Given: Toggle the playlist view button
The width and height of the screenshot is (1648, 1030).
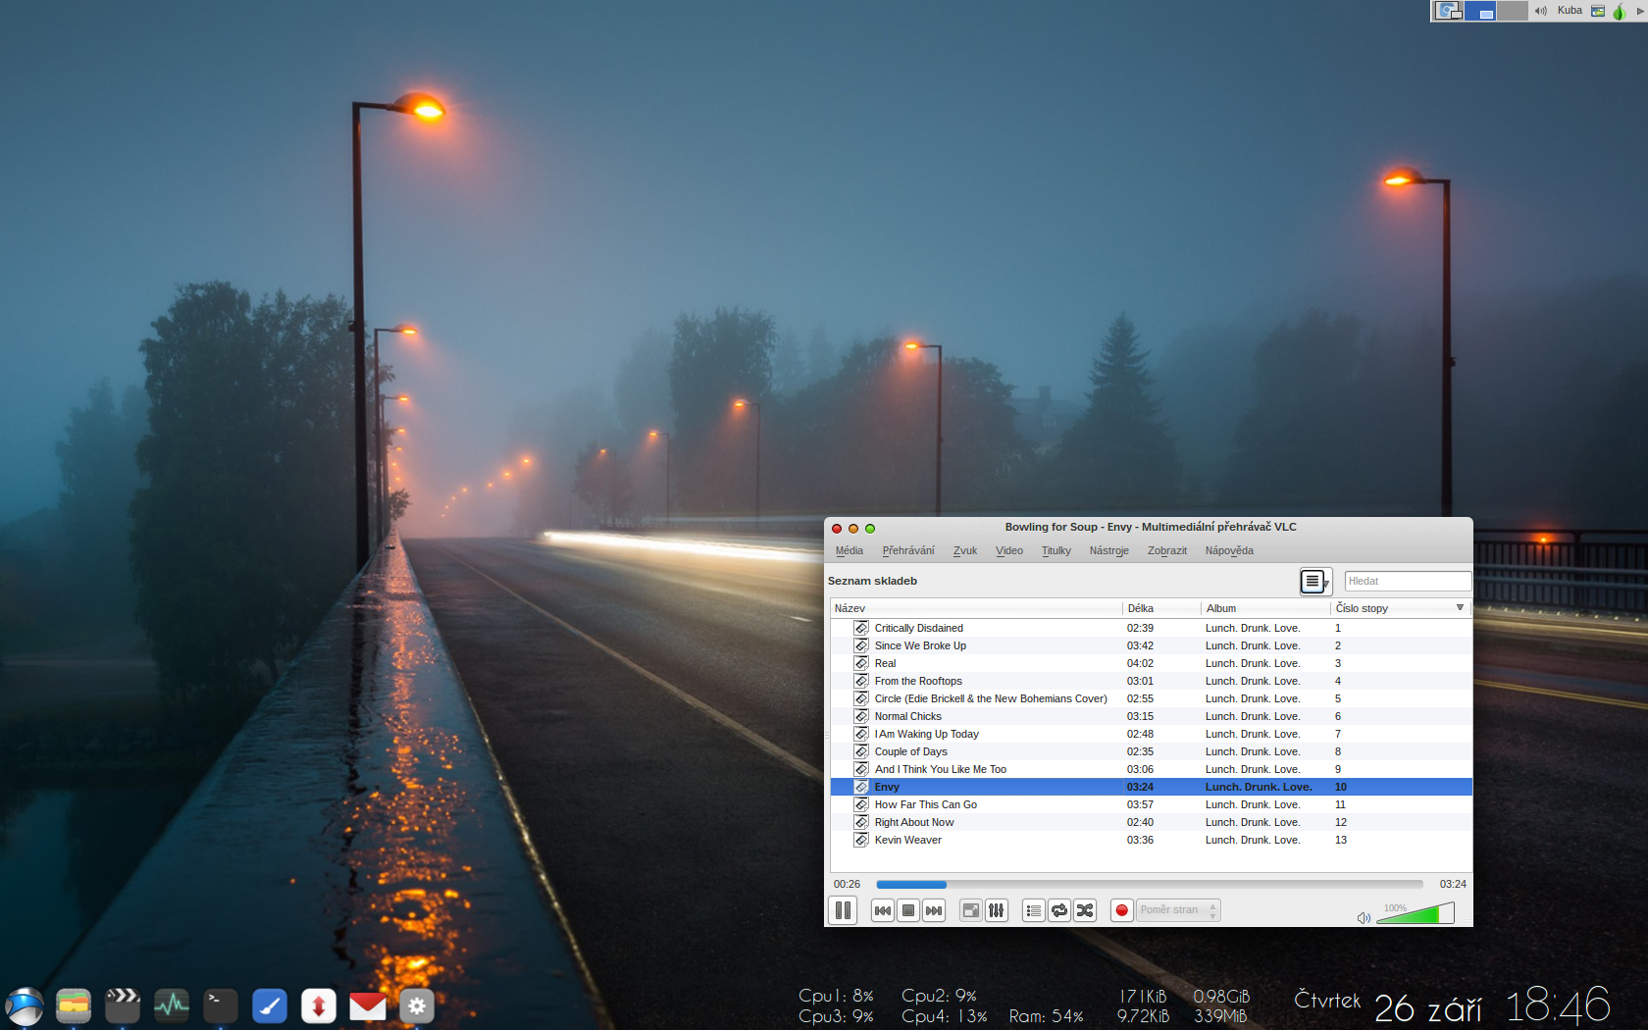Looking at the screenshot, I should pyautogui.click(x=1033, y=910).
